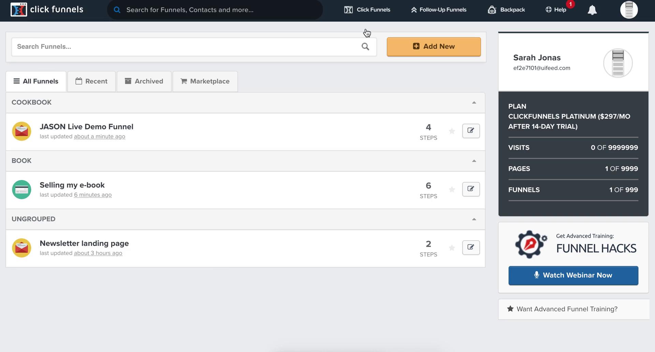
Task: Click the ClickFunnels Platinum plan text
Action: [x=569, y=121]
